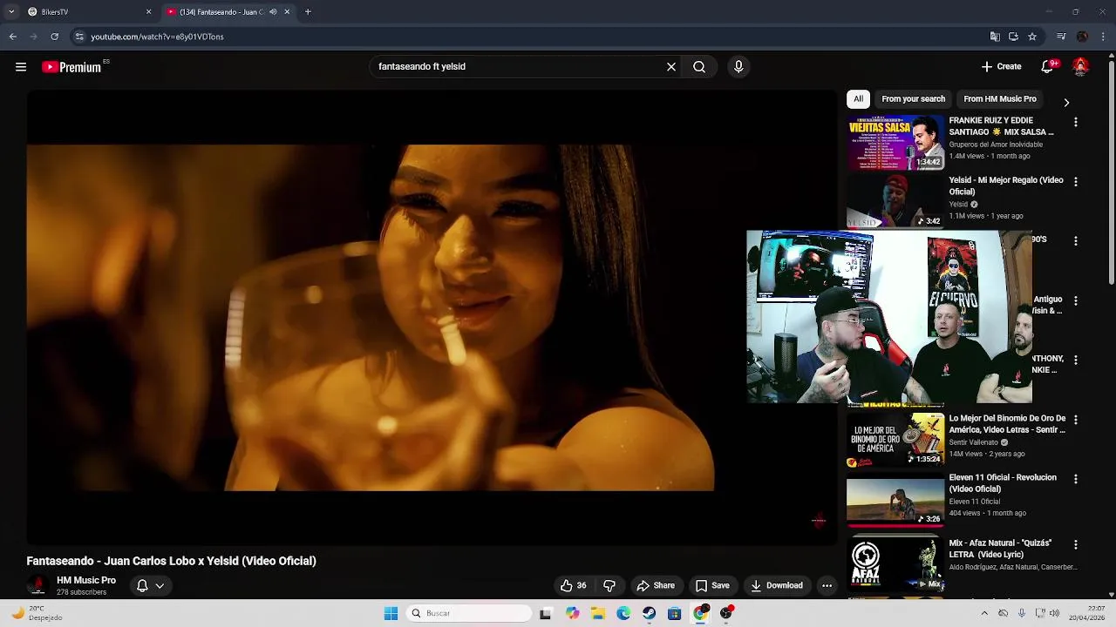Open the Chrome profile avatar
The height and width of the screenshot is (627, 1116).
(1082, 37)
